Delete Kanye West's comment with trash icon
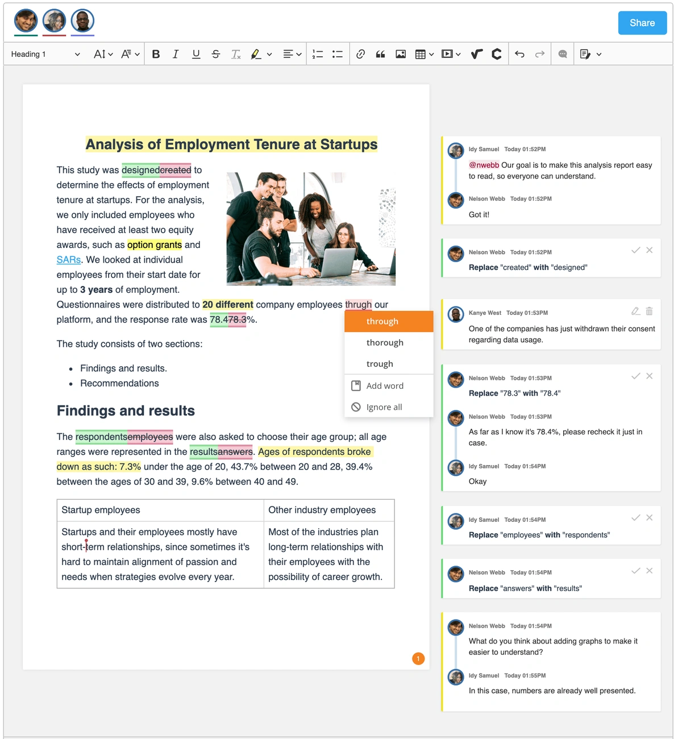Image resolution: width=682 pixels, height=739 pixels. pos(649,311)
